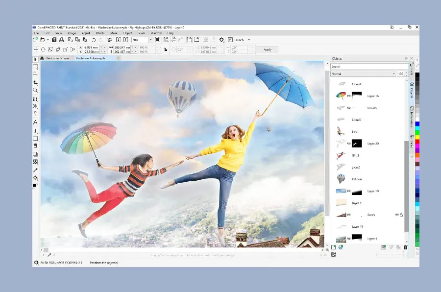
Task: Create a new object in the Objects panel
Action: tap(333, 247)
